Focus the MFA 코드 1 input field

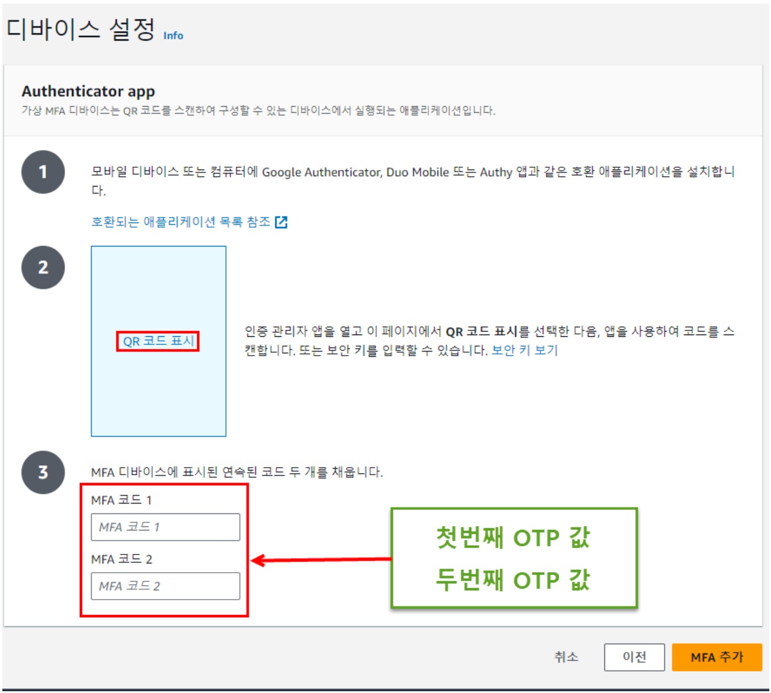(x=165, y=527)
